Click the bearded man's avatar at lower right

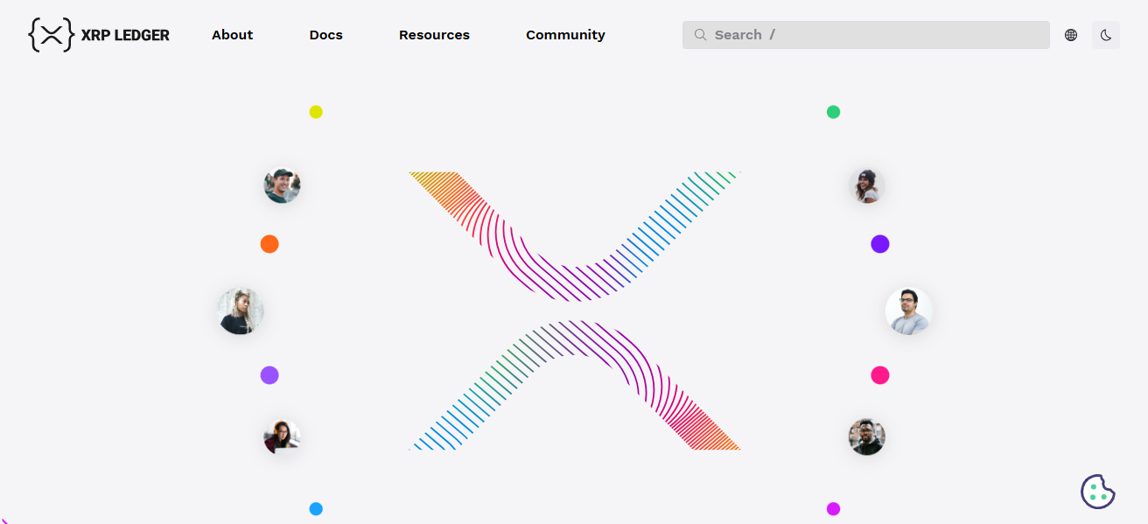(x=866, y=437)
